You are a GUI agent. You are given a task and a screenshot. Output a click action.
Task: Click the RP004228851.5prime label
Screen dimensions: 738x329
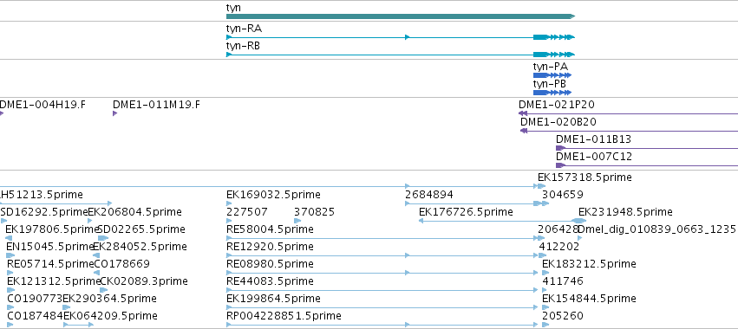pyautogui.click(x=284, y=315)
